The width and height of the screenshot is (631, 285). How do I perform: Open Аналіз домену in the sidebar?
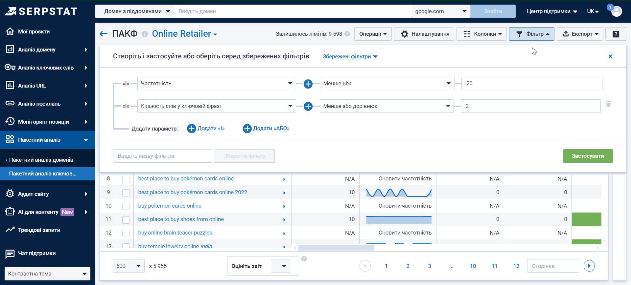(x=47, y=50)
